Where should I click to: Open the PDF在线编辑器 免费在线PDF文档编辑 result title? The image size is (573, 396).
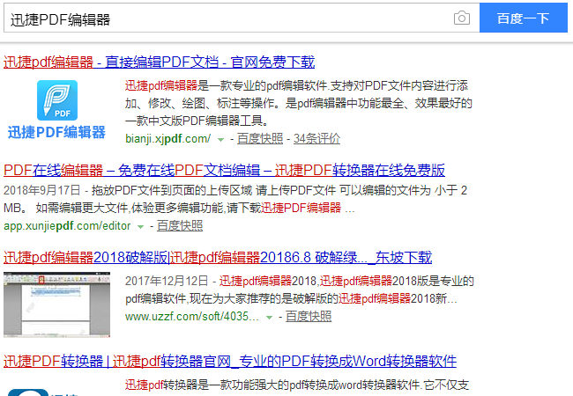224,171
